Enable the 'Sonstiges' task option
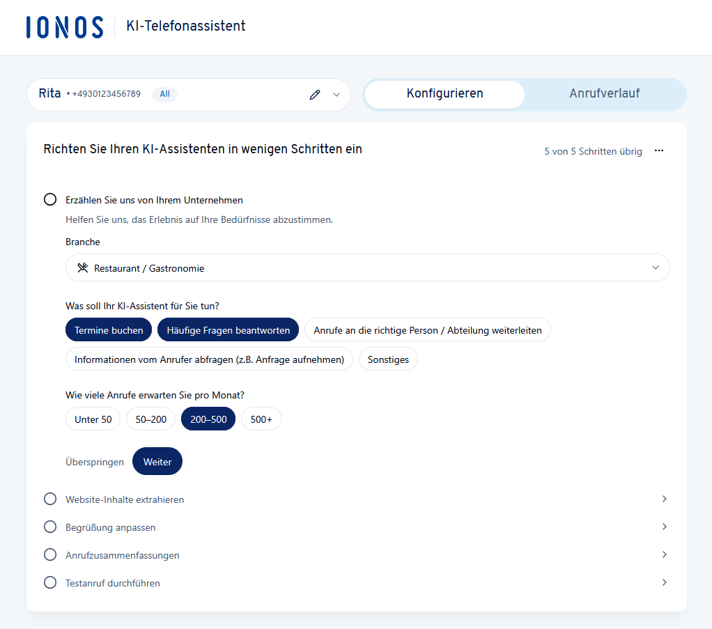 coord(388,359)
